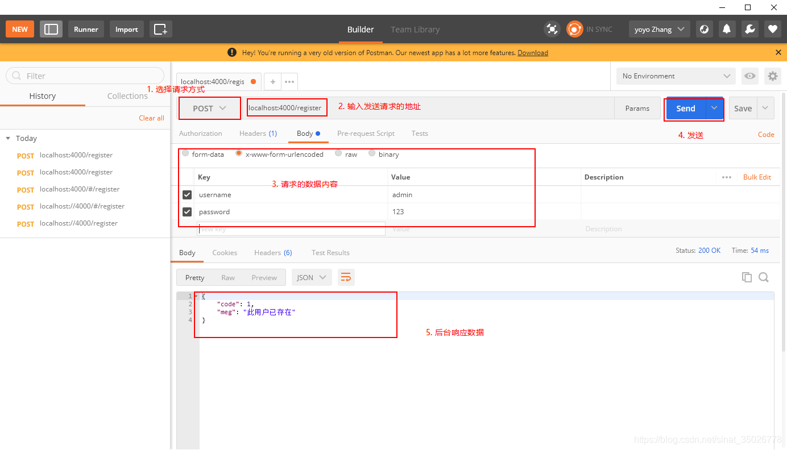Image resolution: width=787 pixels, height=450 pixels.
Task: Open the Code snippet link
Action: pos(766,135)
